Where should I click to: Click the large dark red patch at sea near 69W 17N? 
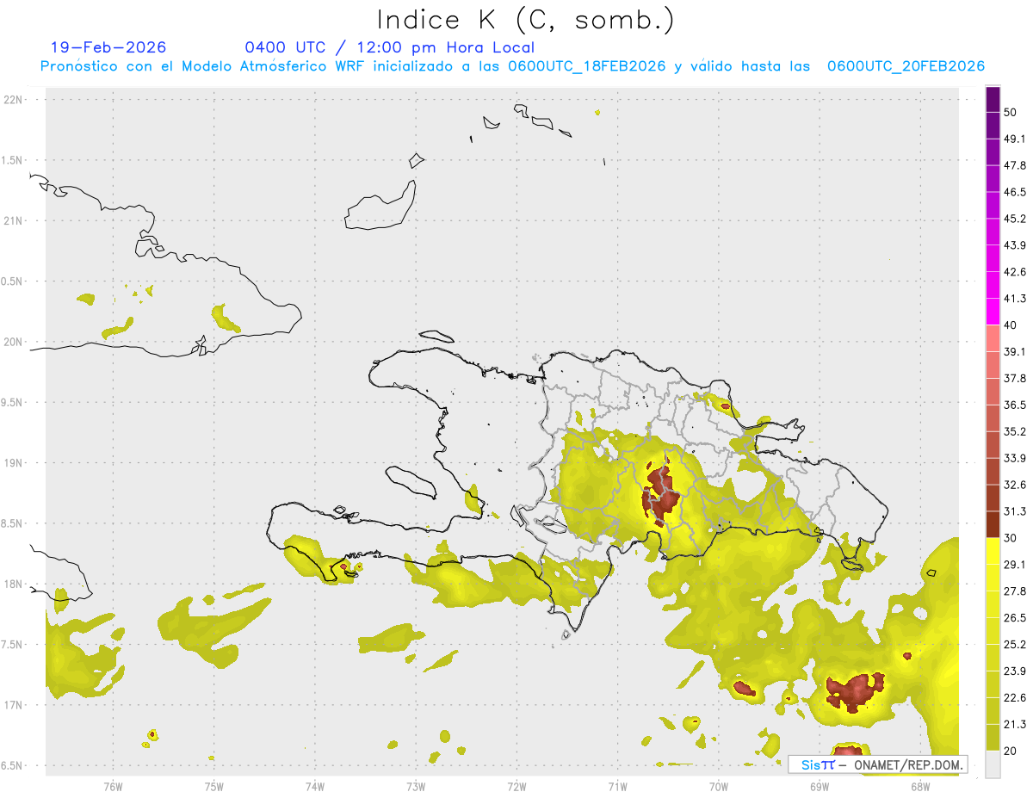tap(855, 692)
